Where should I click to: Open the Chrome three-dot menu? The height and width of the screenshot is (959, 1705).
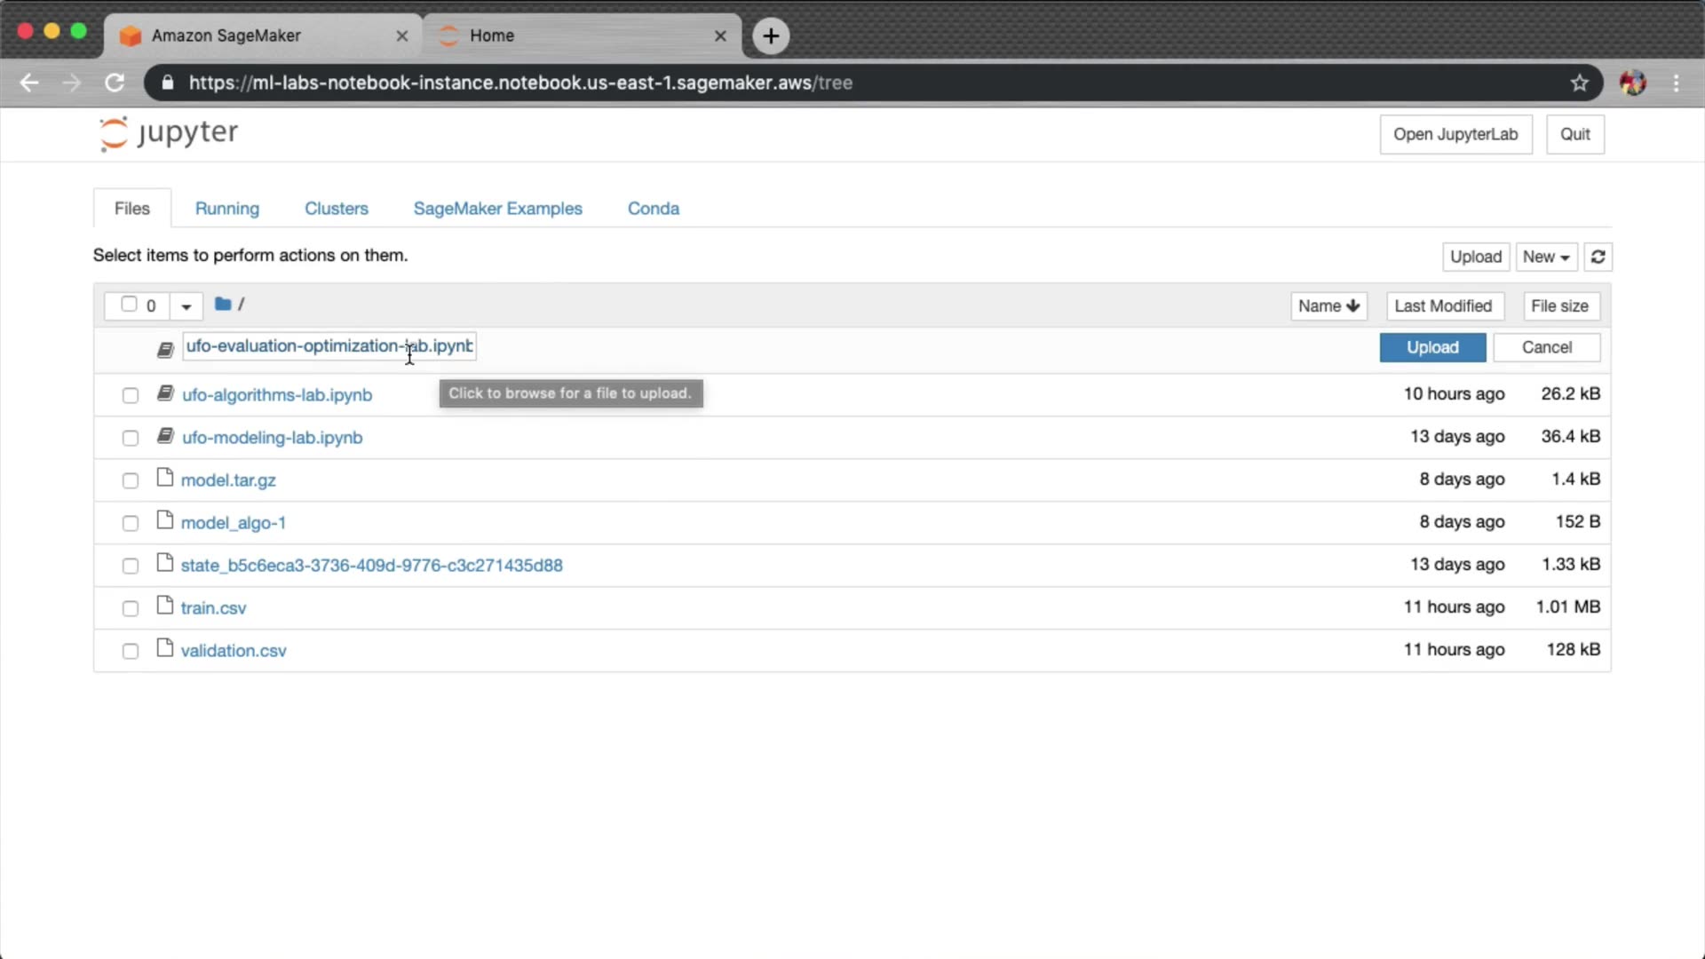tap(1676, 83)
